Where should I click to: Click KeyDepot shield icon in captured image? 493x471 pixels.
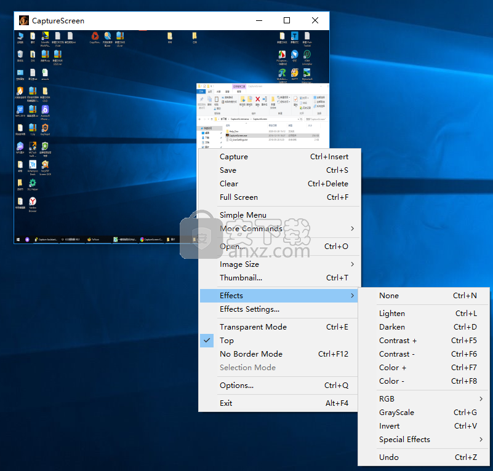click(45, 127)
